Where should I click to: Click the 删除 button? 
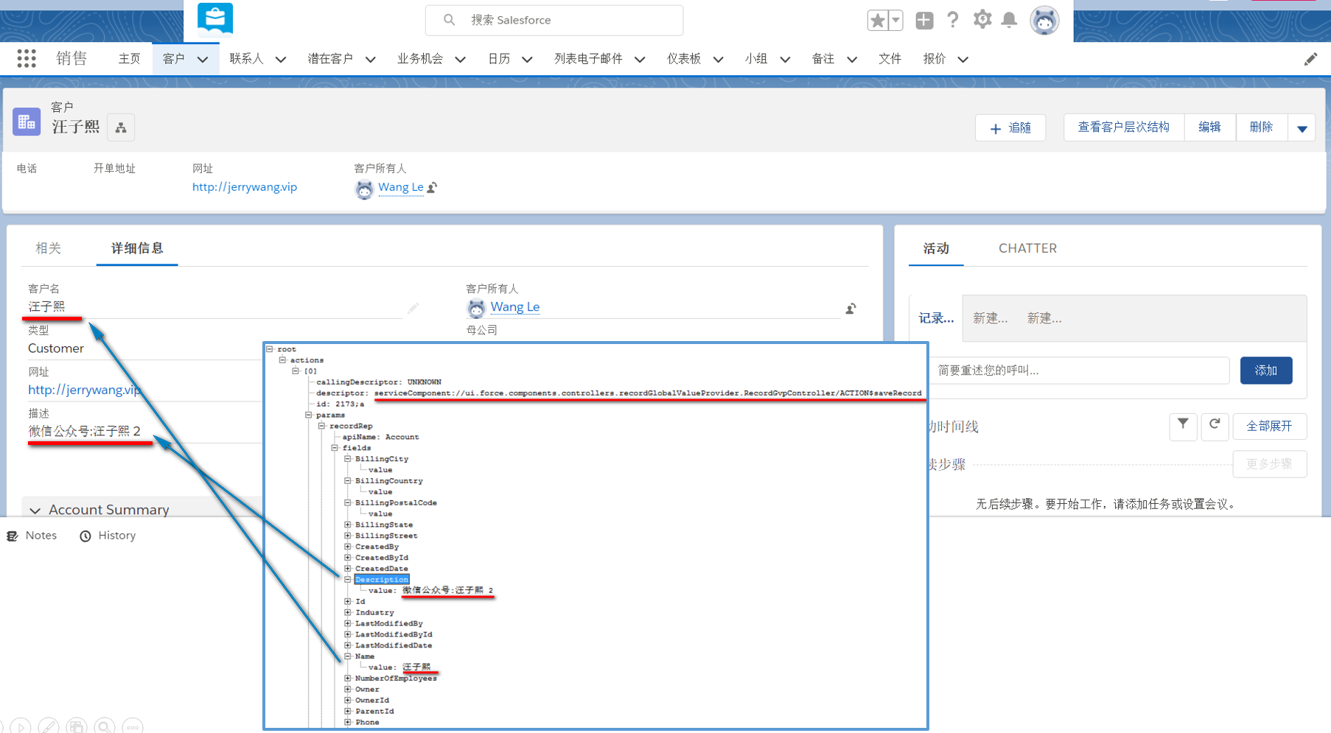point(1261,127)
